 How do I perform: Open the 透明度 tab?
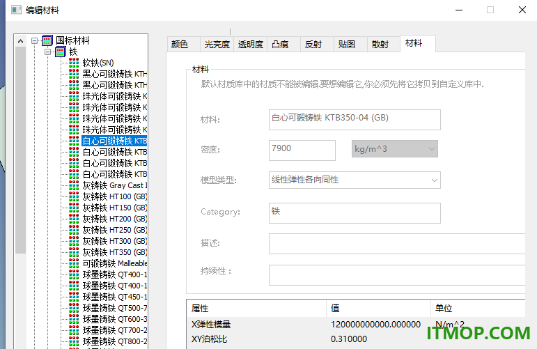[x=251, y=45]
